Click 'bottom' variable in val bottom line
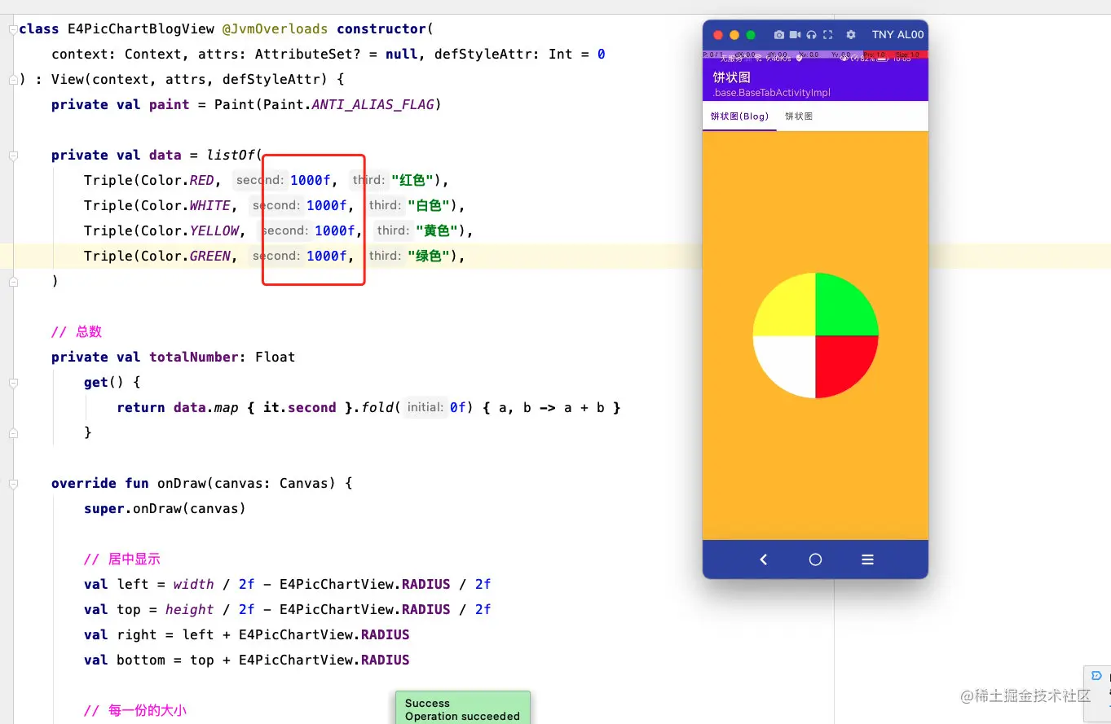Viewport: 1111px width, 724px height. (x=140, y=660)
